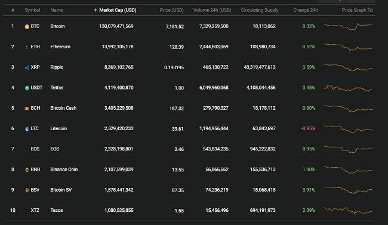The width and height of the screenshot is (388, 225).
Task: View Binance Coin 7d price graph
Action: pos(348,170)
